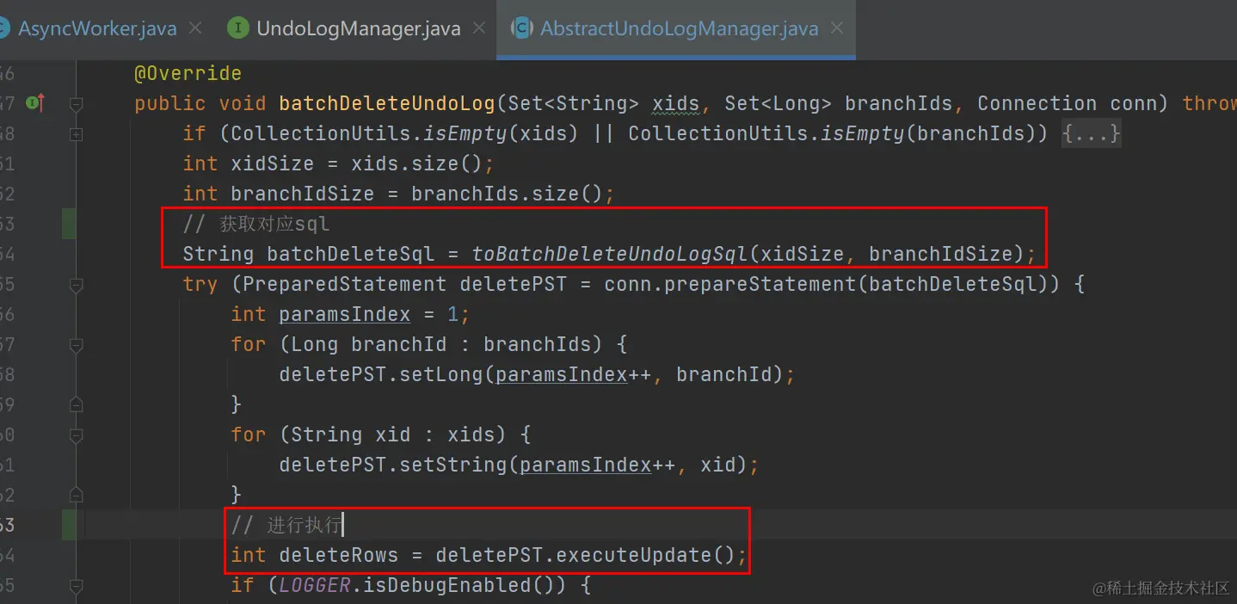Click the batchDeleteSql variable declaration
The width and height of the screenshot is (1237, 604).
coord(351,254)
